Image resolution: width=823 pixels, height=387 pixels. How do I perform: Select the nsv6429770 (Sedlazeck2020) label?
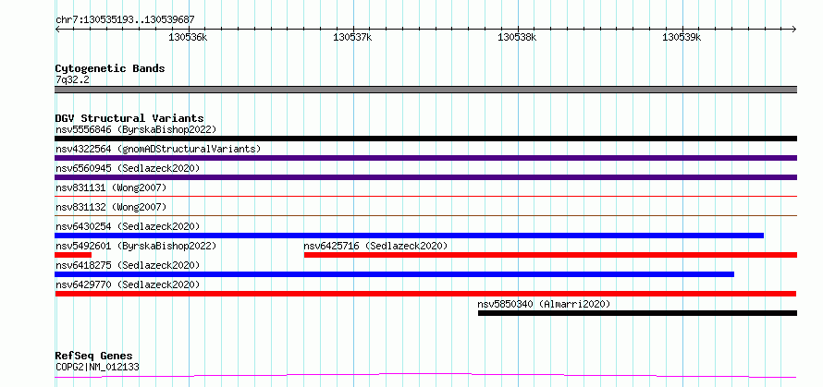tap(128, 284)
